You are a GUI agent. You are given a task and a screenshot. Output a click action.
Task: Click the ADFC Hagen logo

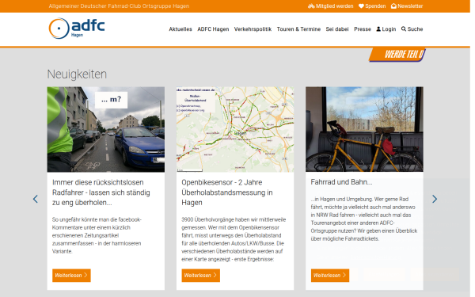pos(77,29)
